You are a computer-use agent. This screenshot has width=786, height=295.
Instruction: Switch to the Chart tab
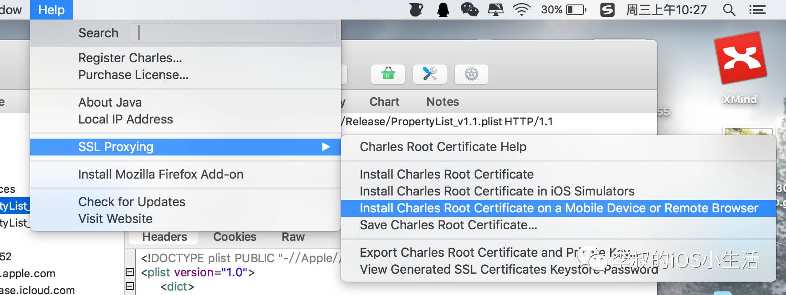pyautogui.click(x=384, y=102)
